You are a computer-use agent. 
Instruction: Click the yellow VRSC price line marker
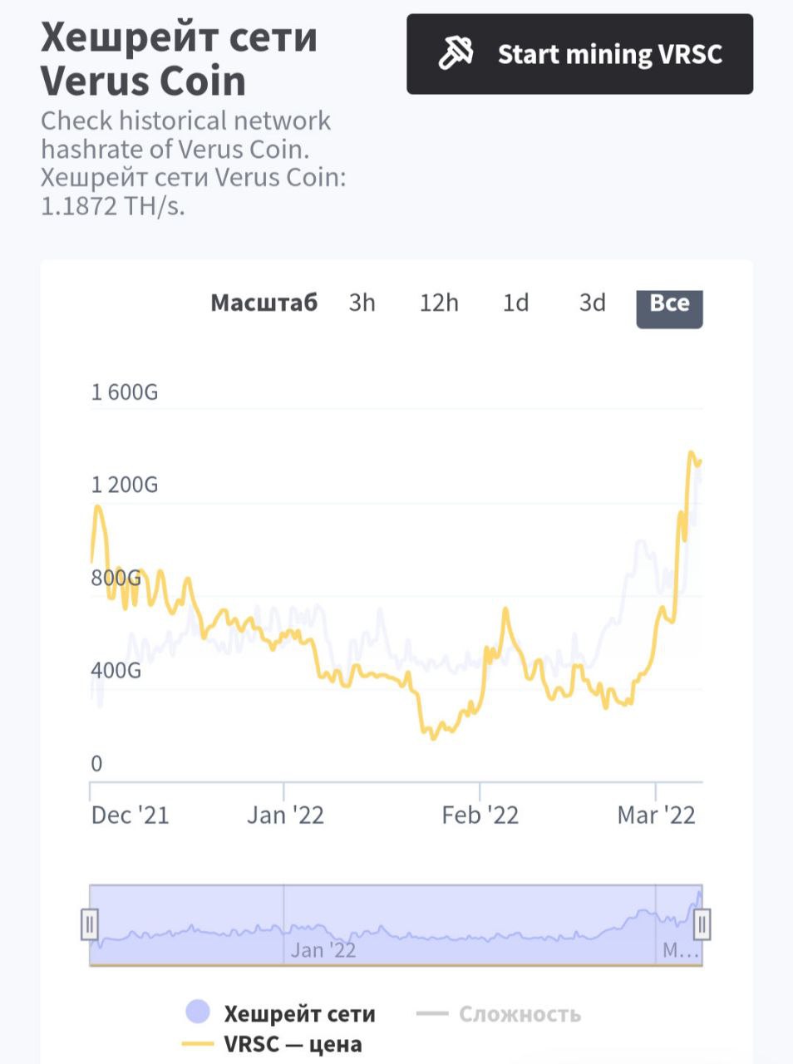pyautogui.click(x=197, y=1043)
